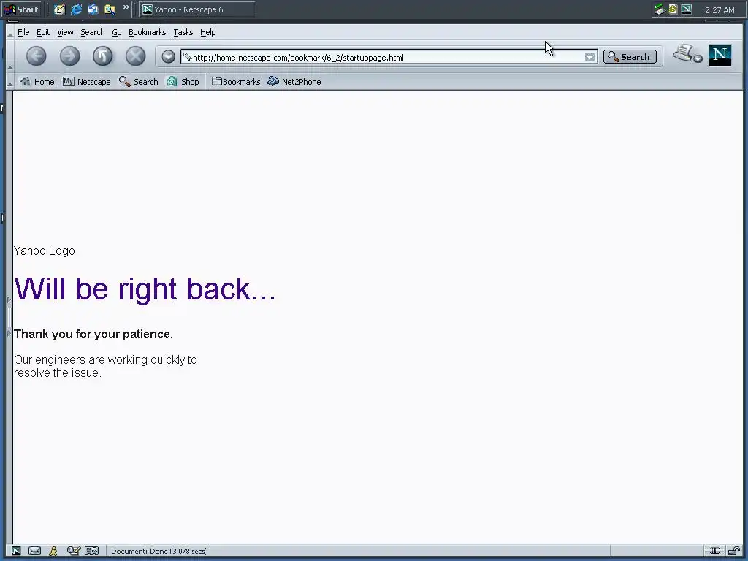748x561 pixels.
Task: Open the Tasks menu
Action: pos(183,32)
